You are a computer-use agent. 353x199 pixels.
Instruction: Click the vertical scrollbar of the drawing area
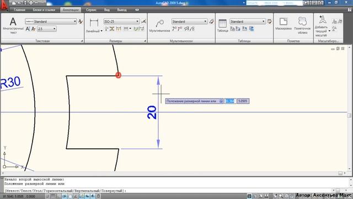(x=349, y=108)
